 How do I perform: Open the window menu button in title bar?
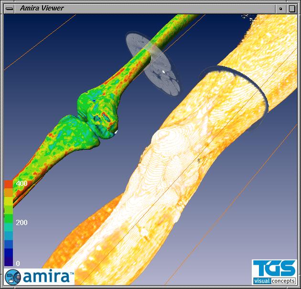pos(9,9)
